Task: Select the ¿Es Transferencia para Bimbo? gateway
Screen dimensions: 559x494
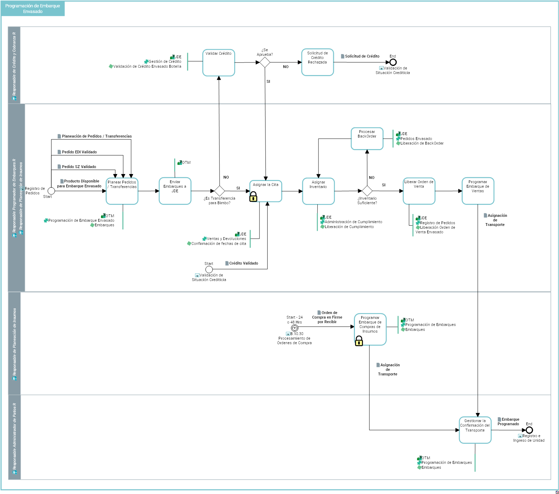Action: 220,191
